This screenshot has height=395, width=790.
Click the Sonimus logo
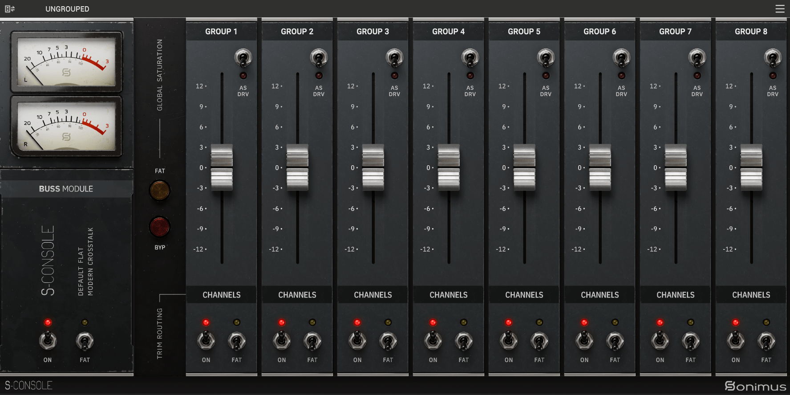click(x=755, y=386)
